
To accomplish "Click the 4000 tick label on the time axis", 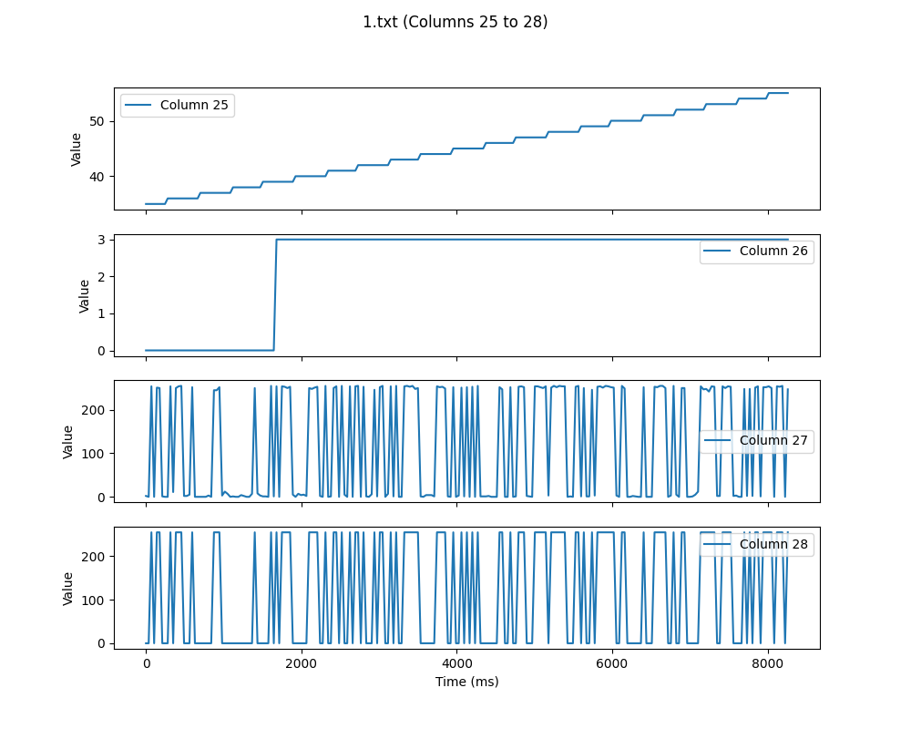I will point(456,663).
